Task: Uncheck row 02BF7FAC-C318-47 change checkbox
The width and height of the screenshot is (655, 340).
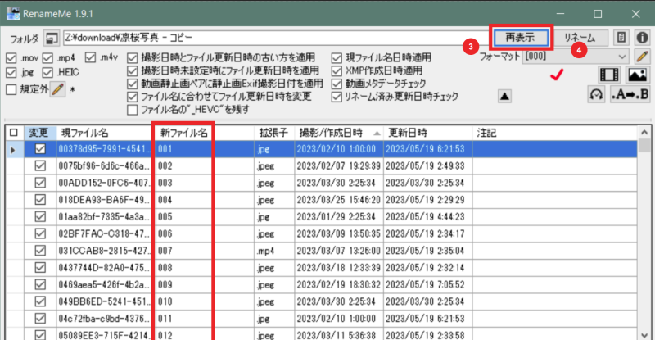Action: tap(40, 233)
